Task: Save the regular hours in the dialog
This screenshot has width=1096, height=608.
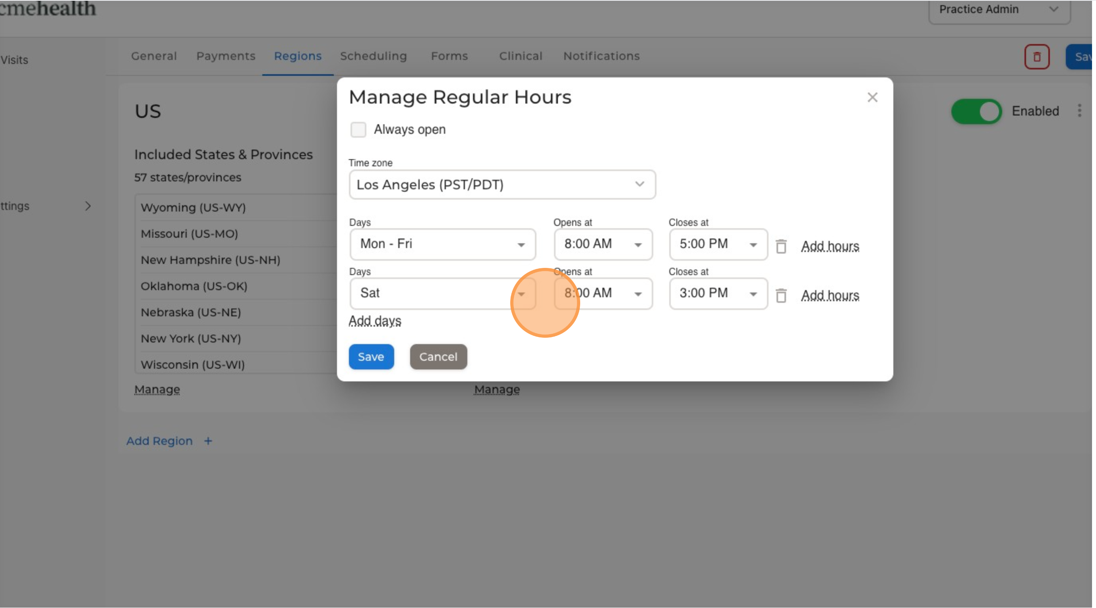Action: click(371, 357)
